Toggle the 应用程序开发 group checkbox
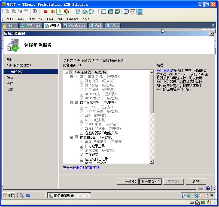Image resolution: width=219 pixels, height=207 pixels. pos(76,103)
